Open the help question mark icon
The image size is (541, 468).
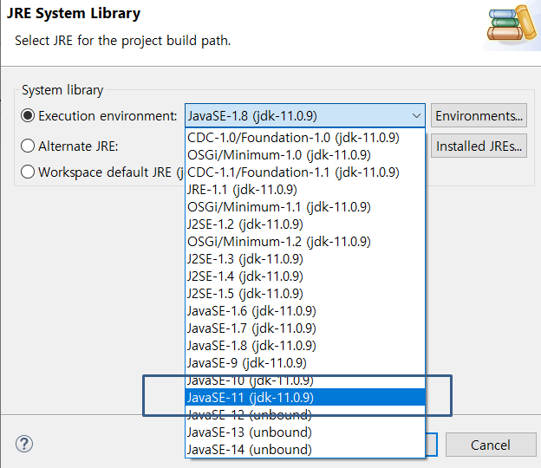[24, 444]
